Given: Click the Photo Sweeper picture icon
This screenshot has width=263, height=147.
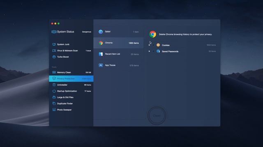Looking at the screenshot, I should [x=54, y=110].
